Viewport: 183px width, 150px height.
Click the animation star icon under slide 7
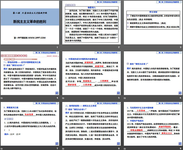[2, 148]
